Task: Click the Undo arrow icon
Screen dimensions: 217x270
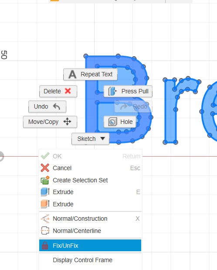Action: click(x=57, y=106)
